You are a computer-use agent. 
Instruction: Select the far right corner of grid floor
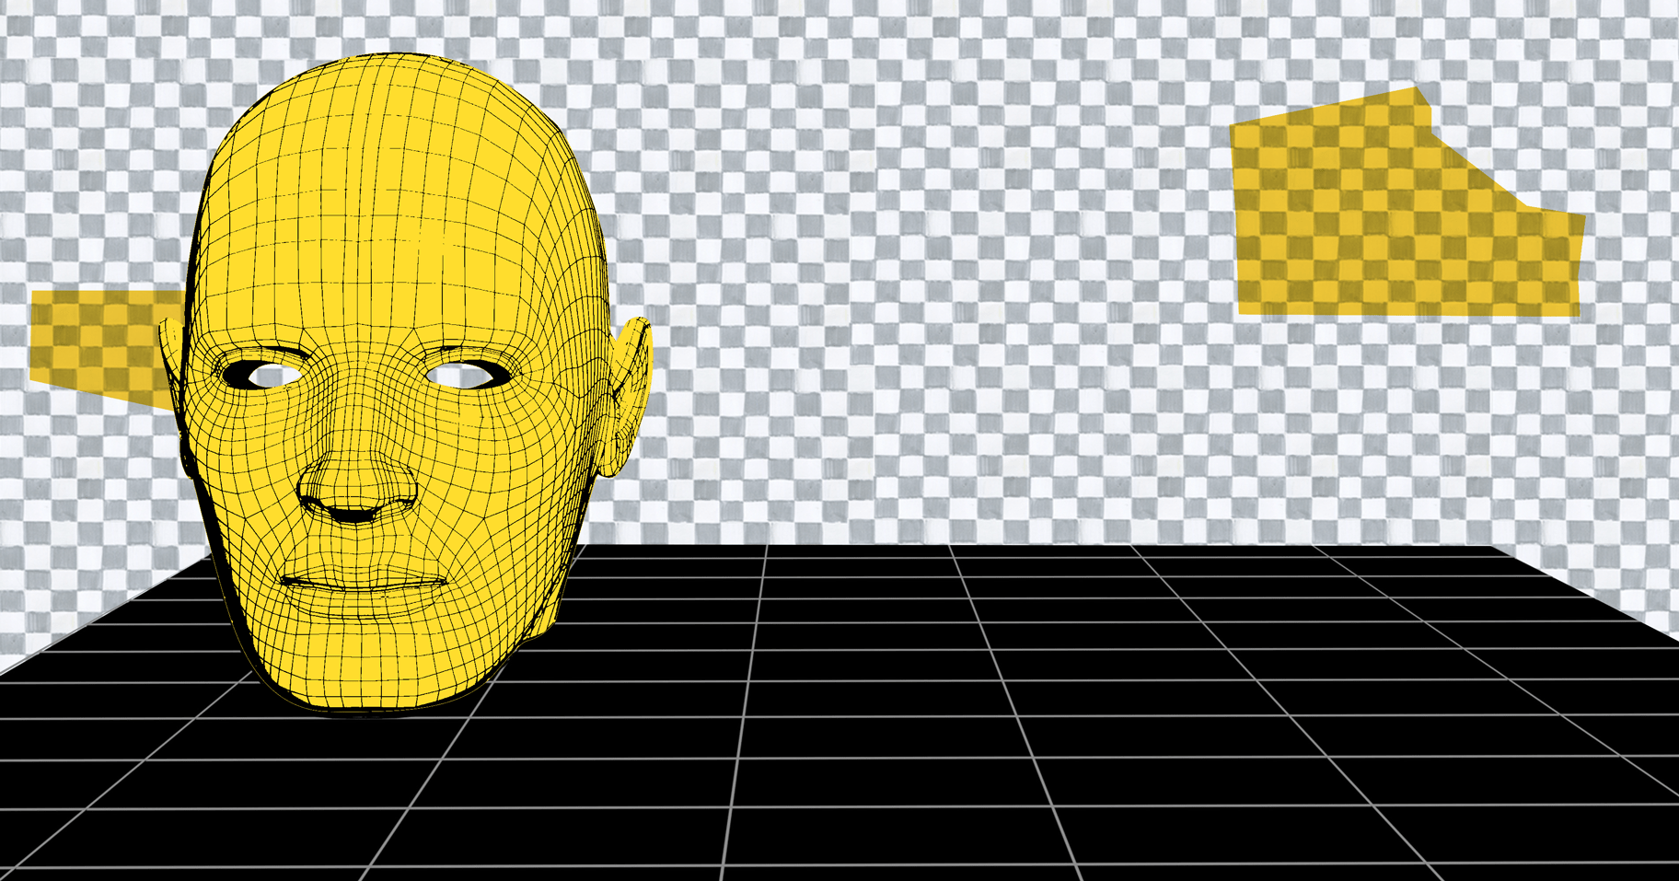click(1671, 635)
